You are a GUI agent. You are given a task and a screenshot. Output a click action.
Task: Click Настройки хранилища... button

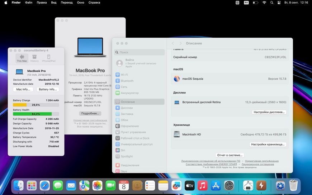(x=268, y=144)
